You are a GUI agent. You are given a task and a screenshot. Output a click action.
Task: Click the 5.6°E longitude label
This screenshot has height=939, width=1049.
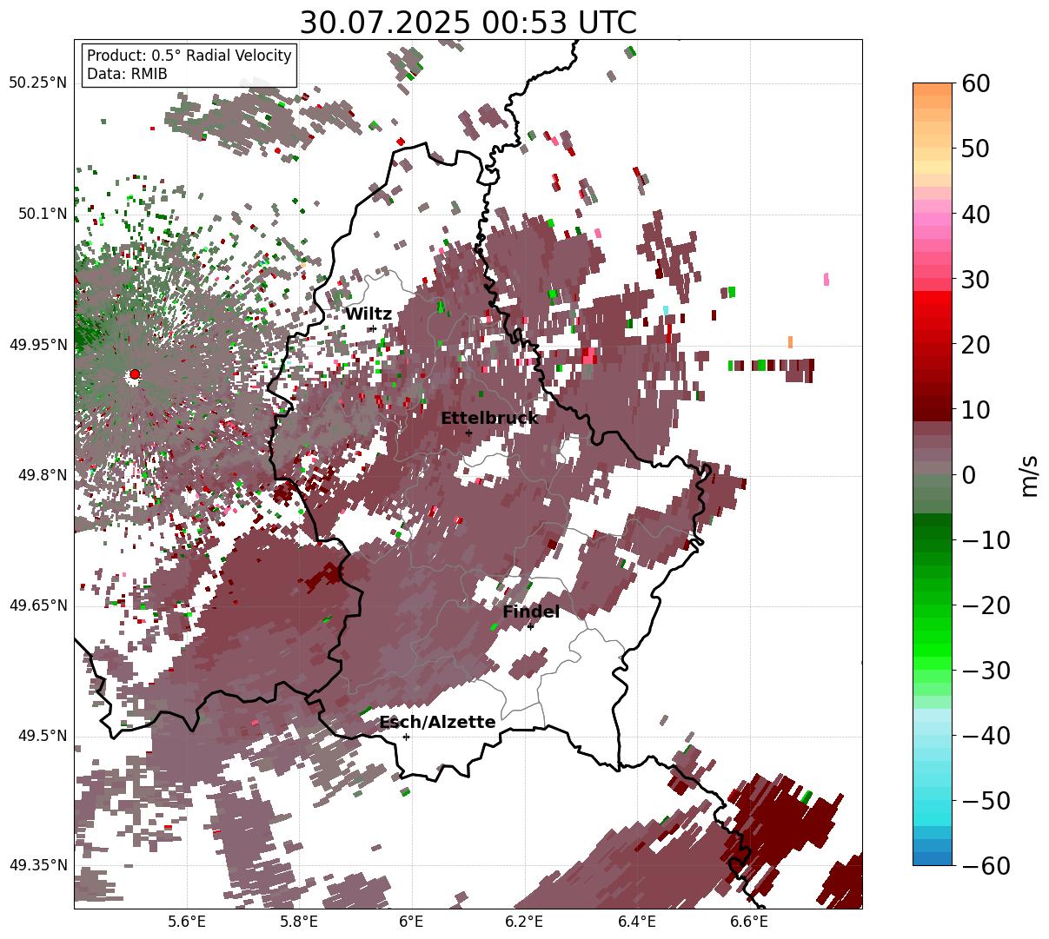click(x=187, y=922)
